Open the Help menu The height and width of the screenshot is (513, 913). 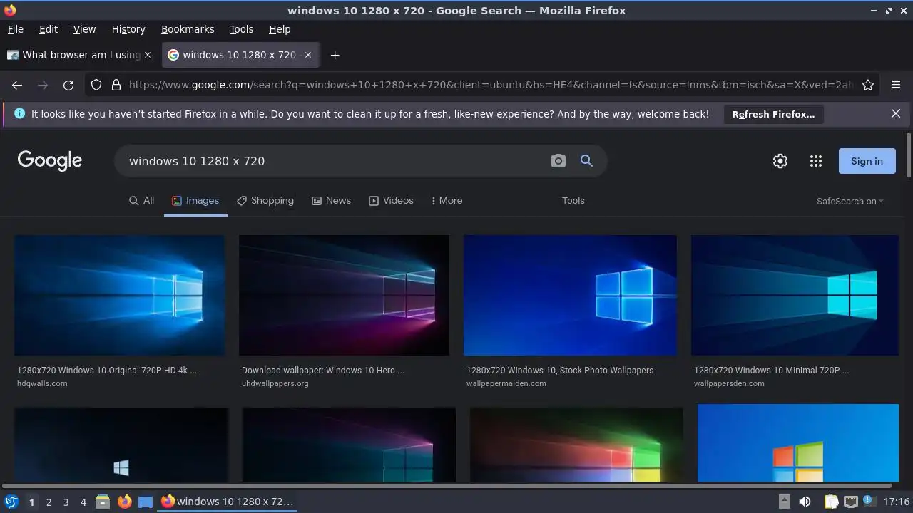(280, 29)
